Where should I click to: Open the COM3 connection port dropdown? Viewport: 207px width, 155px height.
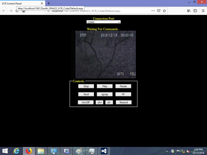pyautogui.click(x=104, y=22)
